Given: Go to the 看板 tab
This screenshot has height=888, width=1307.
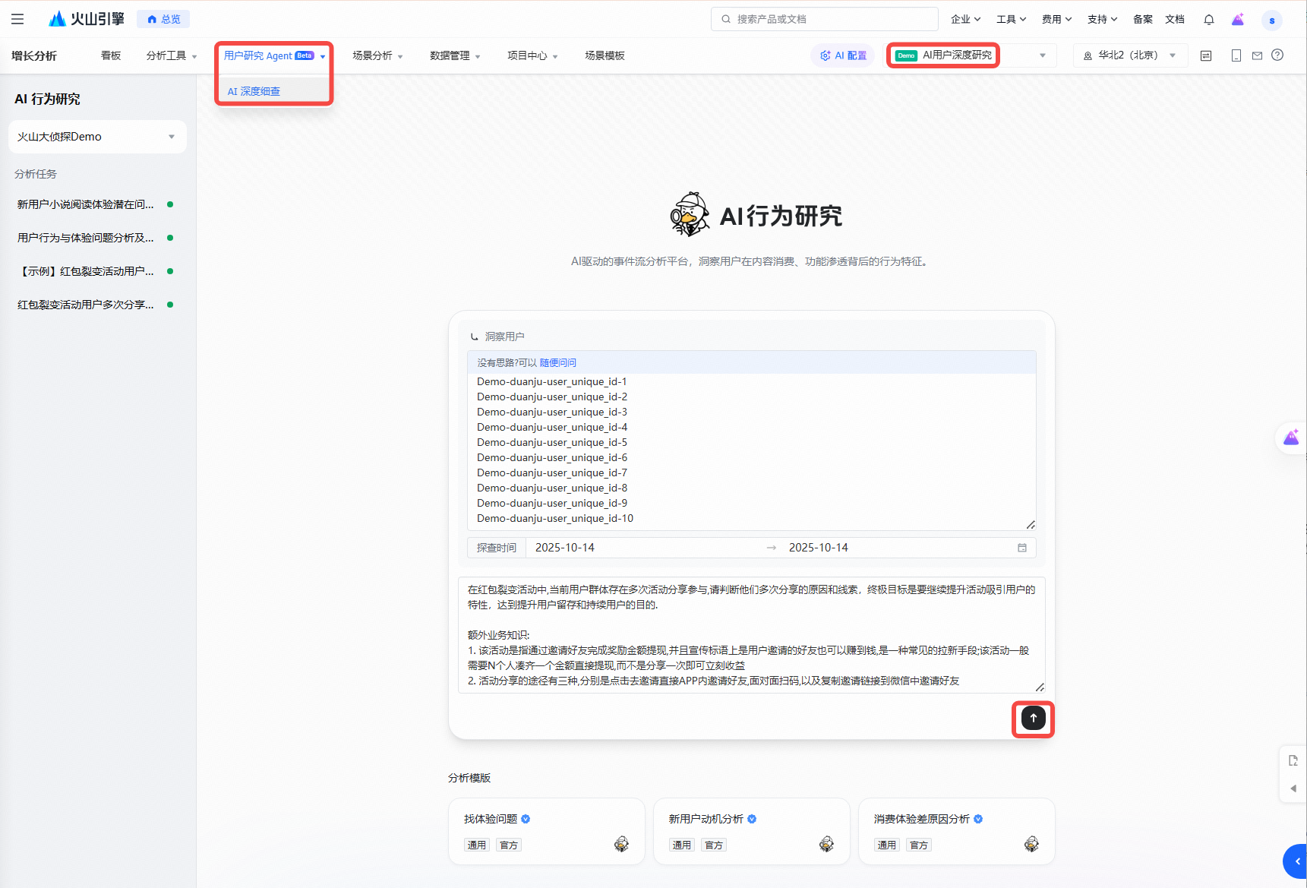Looking at the screenshot, I should point(111,55).
